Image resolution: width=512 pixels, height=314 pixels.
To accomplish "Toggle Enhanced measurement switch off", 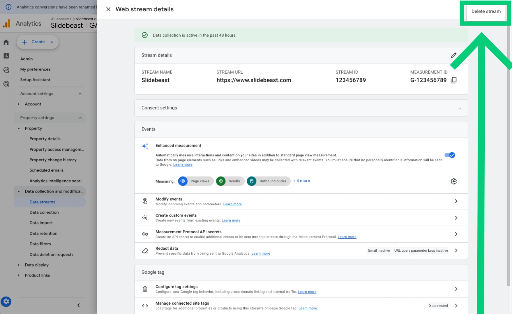I will 450,155.
